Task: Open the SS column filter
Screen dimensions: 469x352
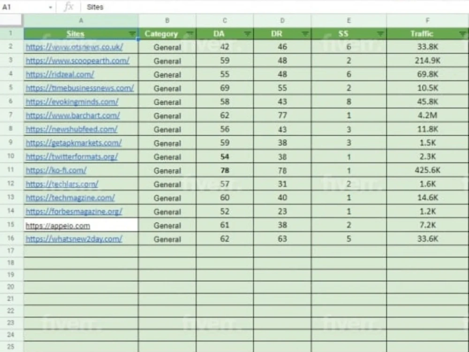Action: coord(380,34)
